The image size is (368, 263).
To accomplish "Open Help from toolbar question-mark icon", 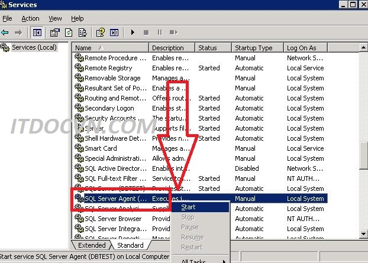I will pyautogui.click(x=101, y=33).
